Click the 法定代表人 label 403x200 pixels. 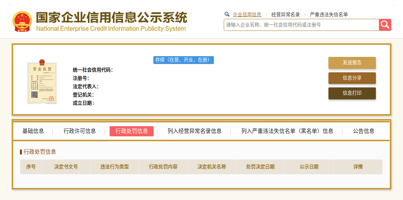[85, 87]
